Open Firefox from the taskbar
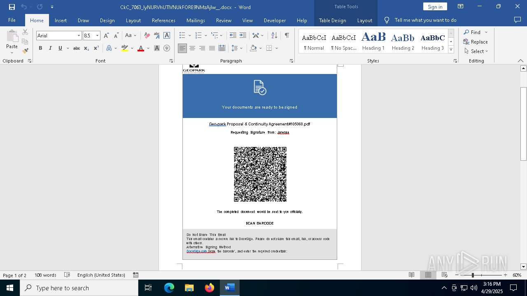The height and width of the screenshot is (296, 527). click(x=210, y=288)
